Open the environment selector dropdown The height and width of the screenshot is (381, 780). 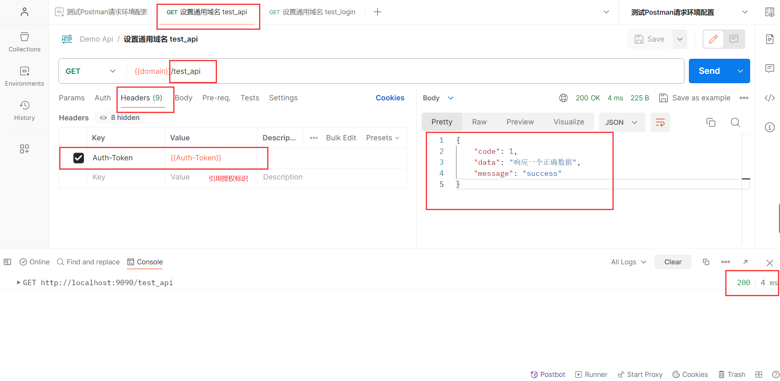689,12
